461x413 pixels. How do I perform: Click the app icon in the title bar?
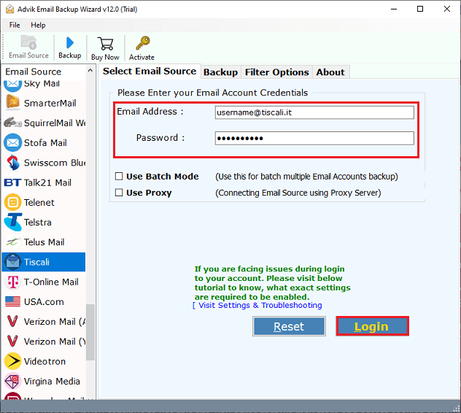coord(9,9)
